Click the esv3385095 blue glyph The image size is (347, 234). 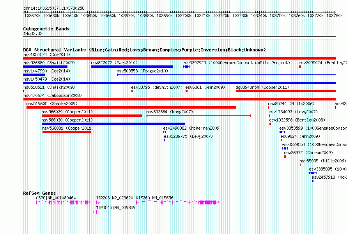[313, 173]
